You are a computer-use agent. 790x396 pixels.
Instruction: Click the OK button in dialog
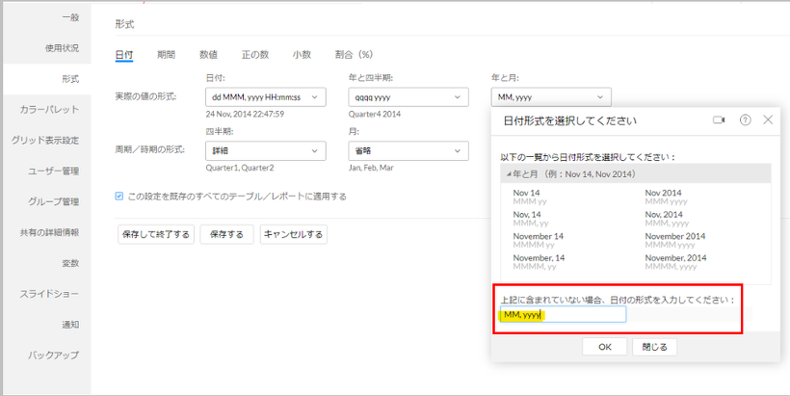pos(604,347)
